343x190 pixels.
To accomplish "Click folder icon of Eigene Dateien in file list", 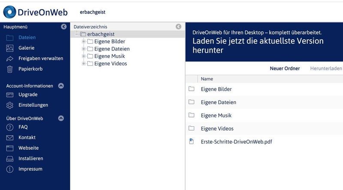I will [x=191, y=102].
